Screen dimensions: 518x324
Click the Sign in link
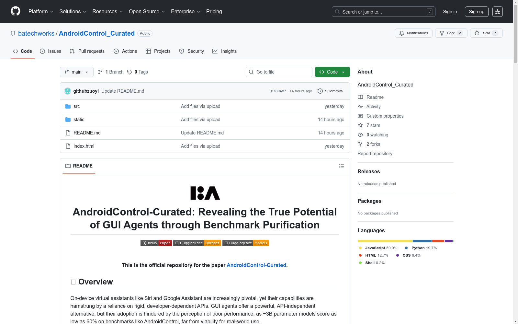[450, 12]
